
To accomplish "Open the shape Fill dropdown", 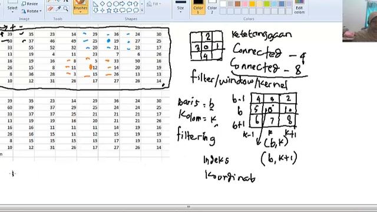I will point(154,4).
